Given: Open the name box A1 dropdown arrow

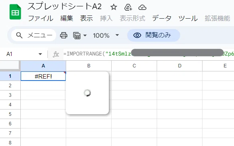Looking at the screenshot, I should (40, 54).
